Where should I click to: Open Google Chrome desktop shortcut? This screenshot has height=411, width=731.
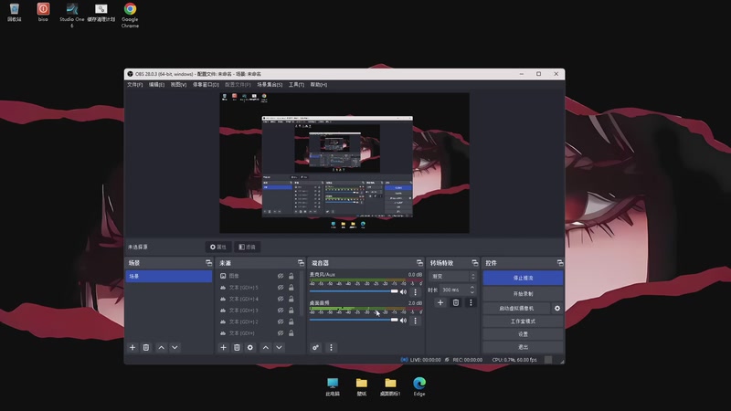pos(130,15)
